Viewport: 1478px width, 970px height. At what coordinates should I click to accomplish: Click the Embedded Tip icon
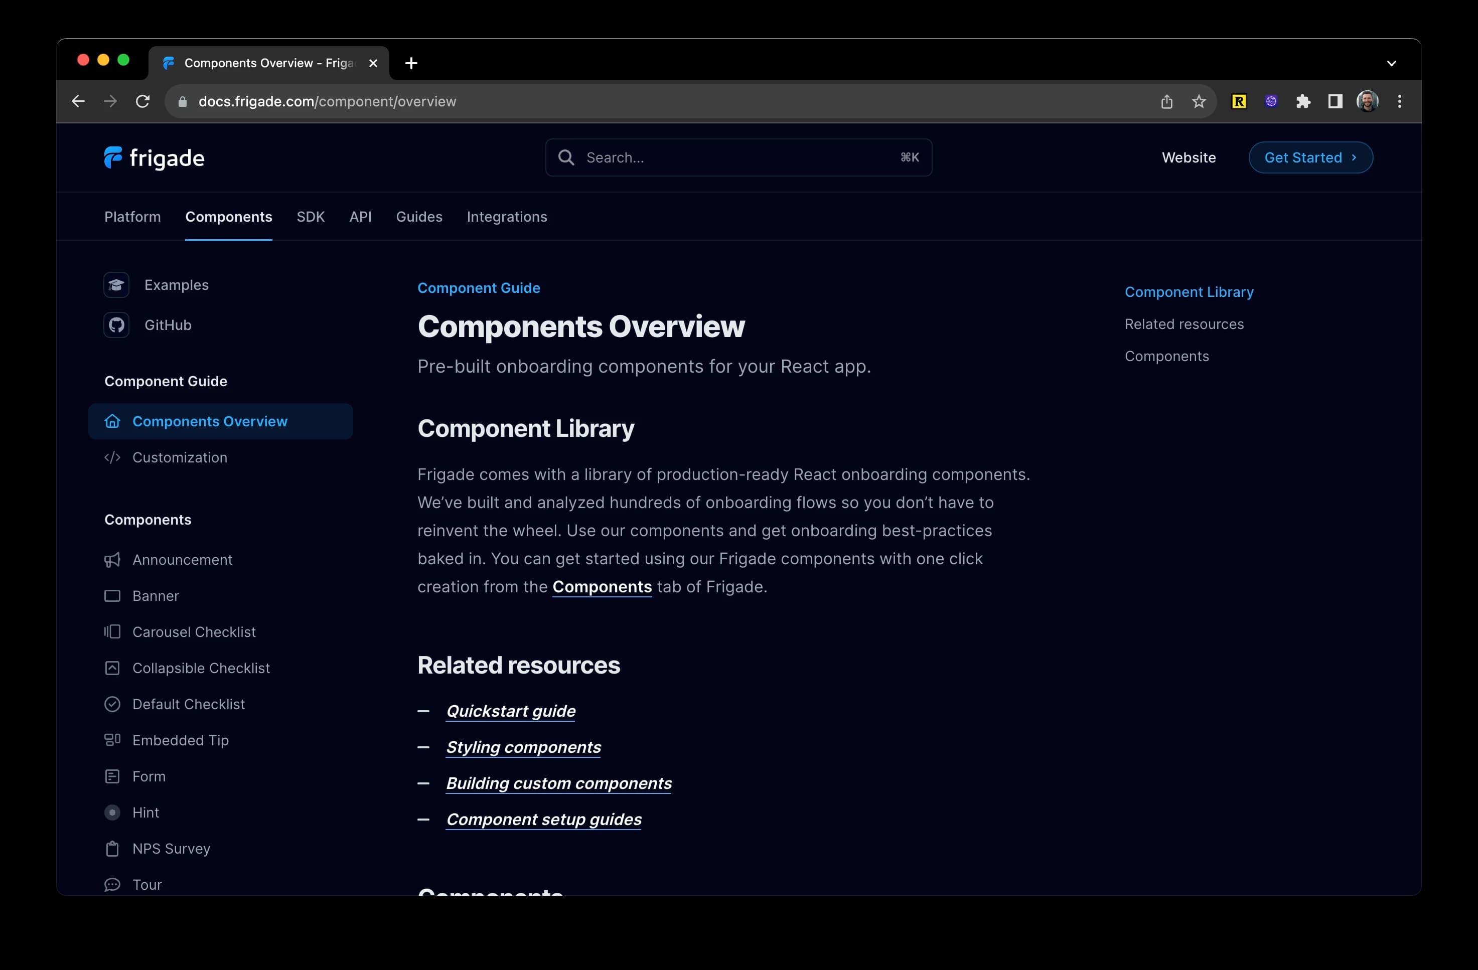(112, 740)
